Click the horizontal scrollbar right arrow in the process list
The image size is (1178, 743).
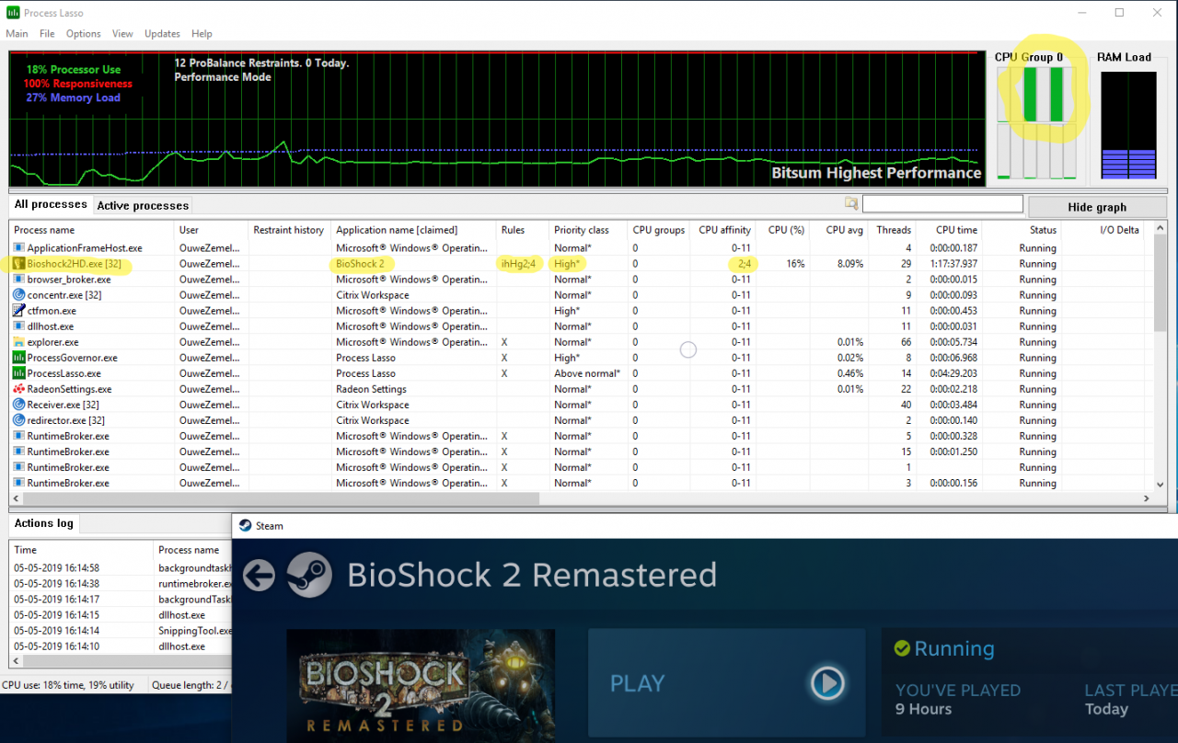tap(1147, 498)
